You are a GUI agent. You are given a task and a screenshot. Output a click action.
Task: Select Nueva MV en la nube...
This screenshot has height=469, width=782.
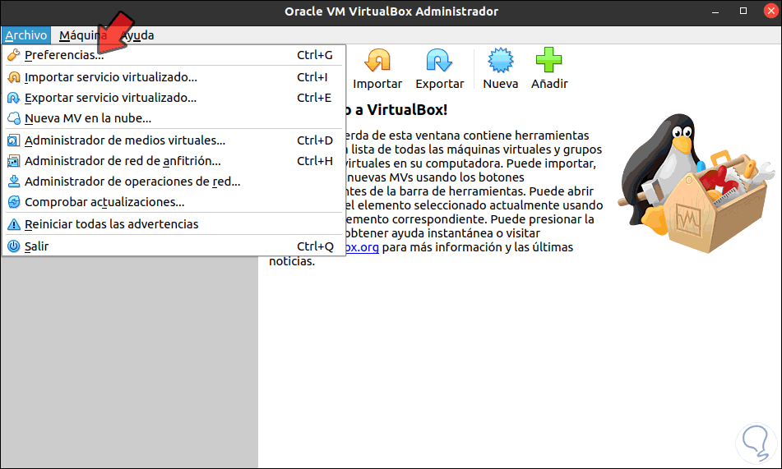174,118
